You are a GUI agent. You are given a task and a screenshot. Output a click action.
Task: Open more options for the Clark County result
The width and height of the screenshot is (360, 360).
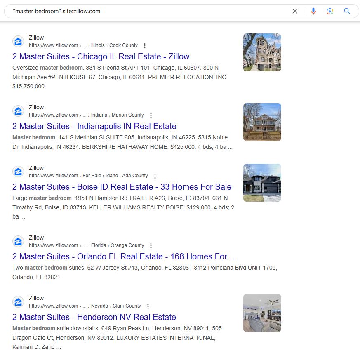(148, 306)
